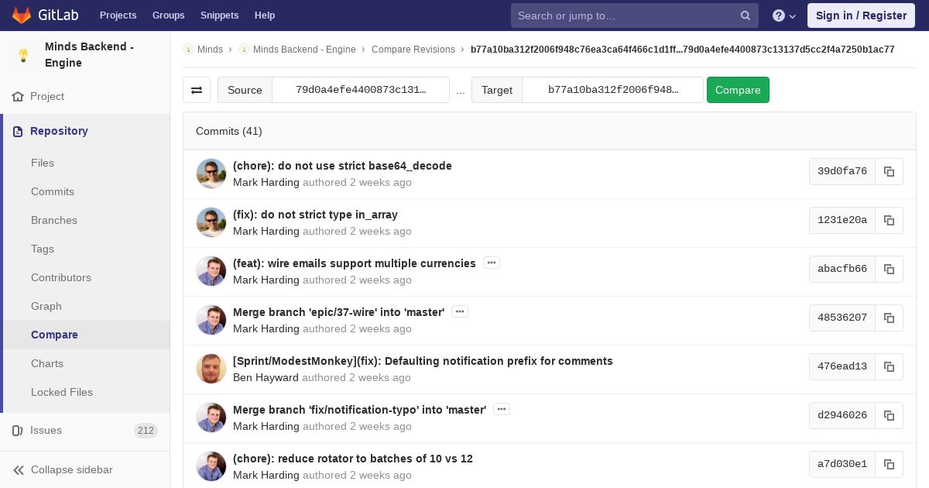Click the Sign in / Register button
Viewport: 929px width, 488px height.
(861, 15)
